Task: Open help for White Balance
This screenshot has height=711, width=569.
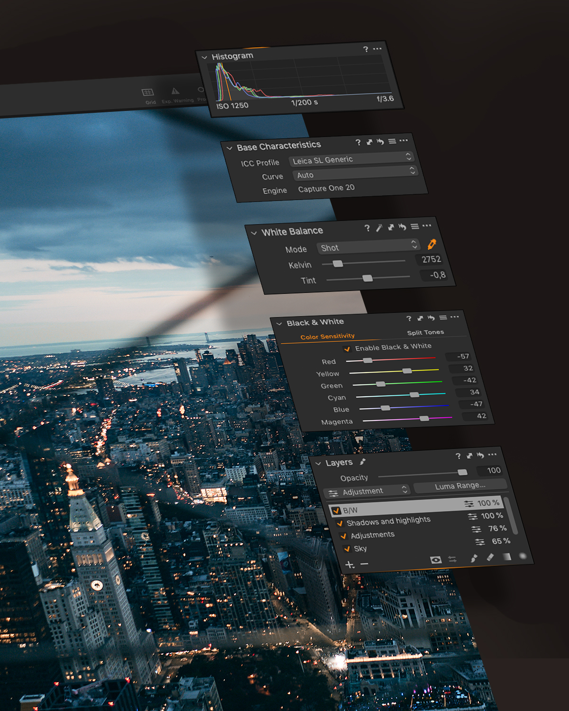Action: 367,228
